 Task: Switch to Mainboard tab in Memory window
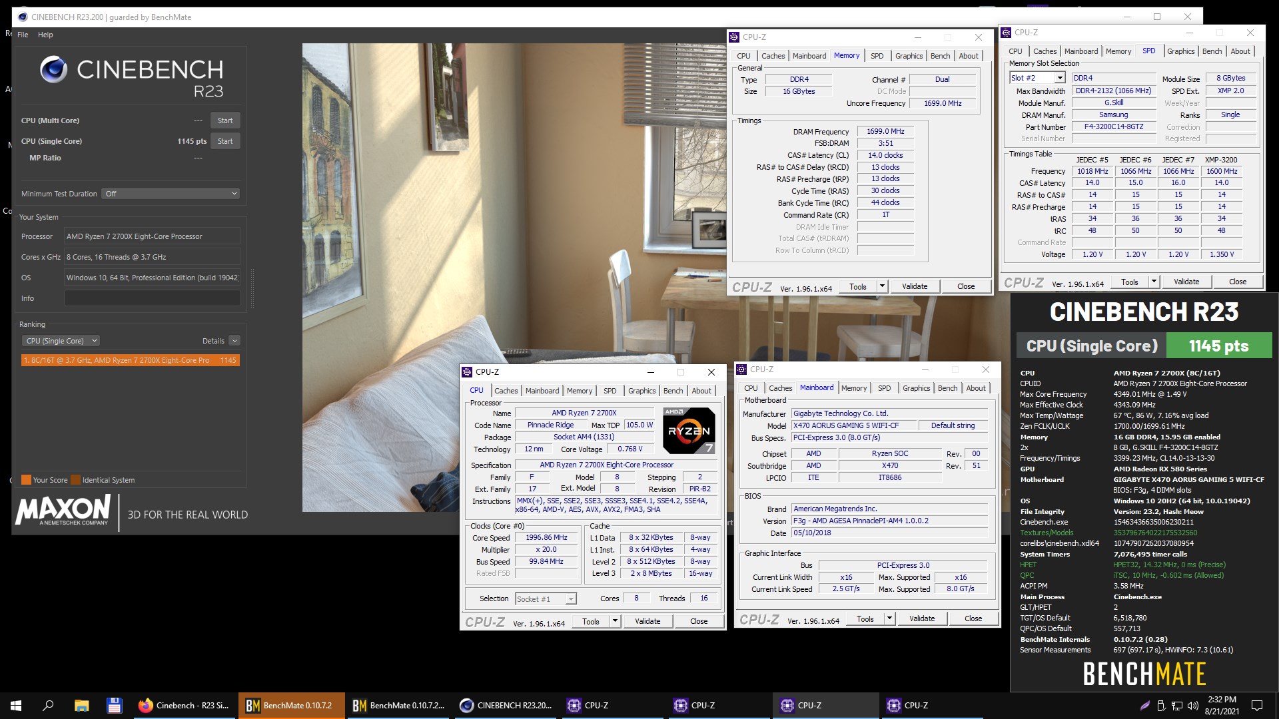[x=809, y=56]
